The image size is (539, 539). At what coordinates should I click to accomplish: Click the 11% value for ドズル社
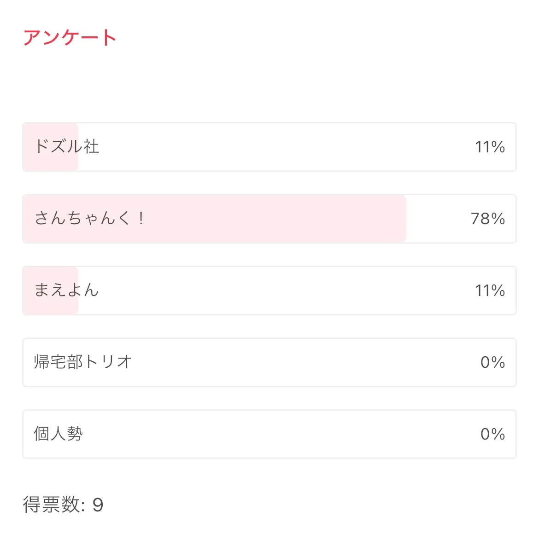point(490,147)
